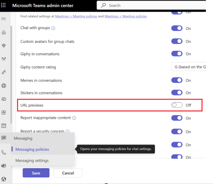Disable Memes in conversations

point(177,80)
